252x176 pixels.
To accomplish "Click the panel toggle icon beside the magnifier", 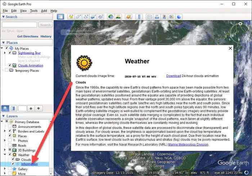I will [13, 108].
